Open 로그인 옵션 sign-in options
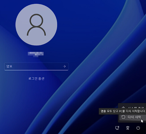Viewport: 146px width, 134px height. click(x=36, y=78)
